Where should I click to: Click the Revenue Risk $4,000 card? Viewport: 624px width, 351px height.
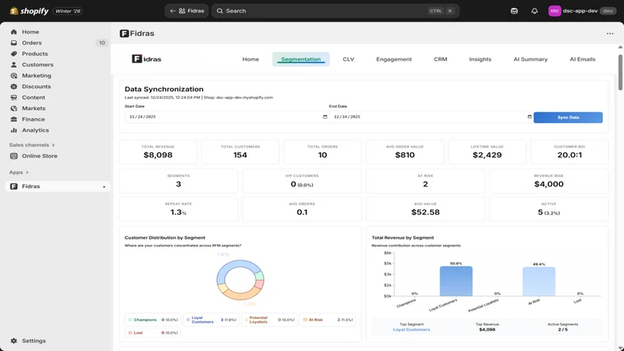(x=549, y=181)
